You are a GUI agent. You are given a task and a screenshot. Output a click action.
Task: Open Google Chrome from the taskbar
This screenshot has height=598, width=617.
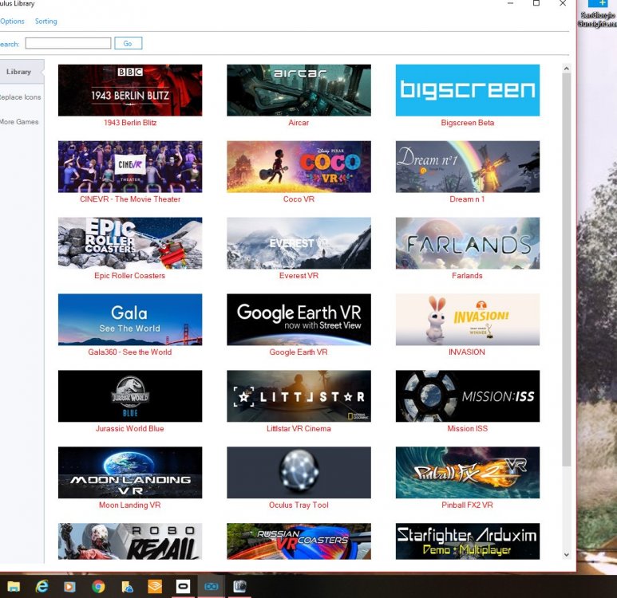click(98, 586)
